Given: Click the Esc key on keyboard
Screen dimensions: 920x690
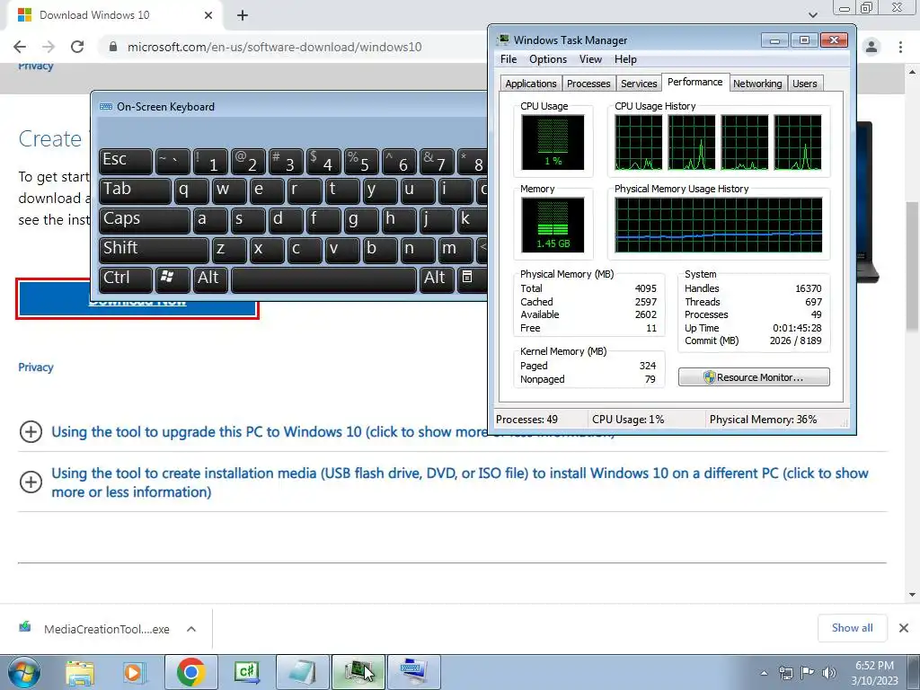Looking at the screenshot, I should pos(126,161).
